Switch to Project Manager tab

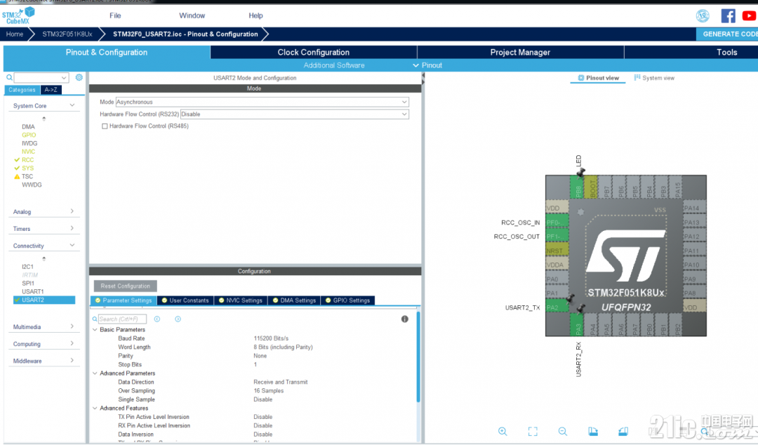pos(520,52)
